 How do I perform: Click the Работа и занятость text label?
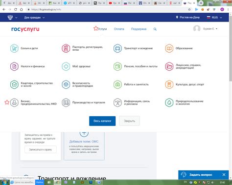click(x=136, y=84)
